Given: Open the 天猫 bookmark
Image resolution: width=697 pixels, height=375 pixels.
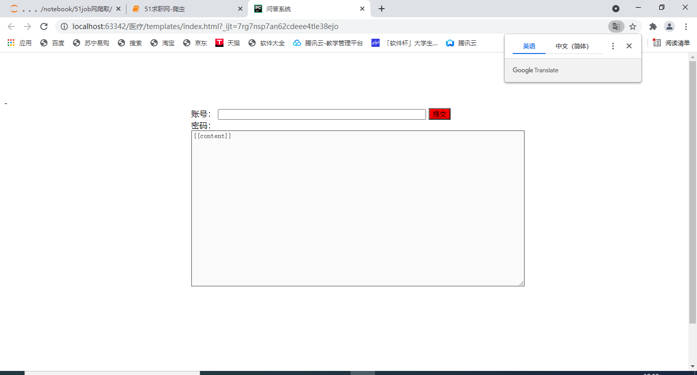Looking at the screenshot, I should coord(228,43).
